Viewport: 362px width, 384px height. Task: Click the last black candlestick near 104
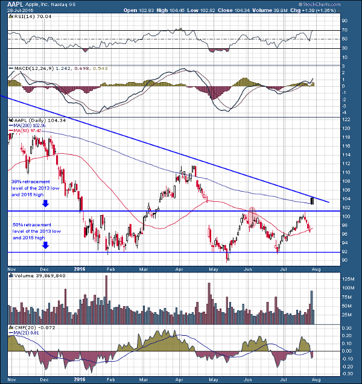(313, 201)
